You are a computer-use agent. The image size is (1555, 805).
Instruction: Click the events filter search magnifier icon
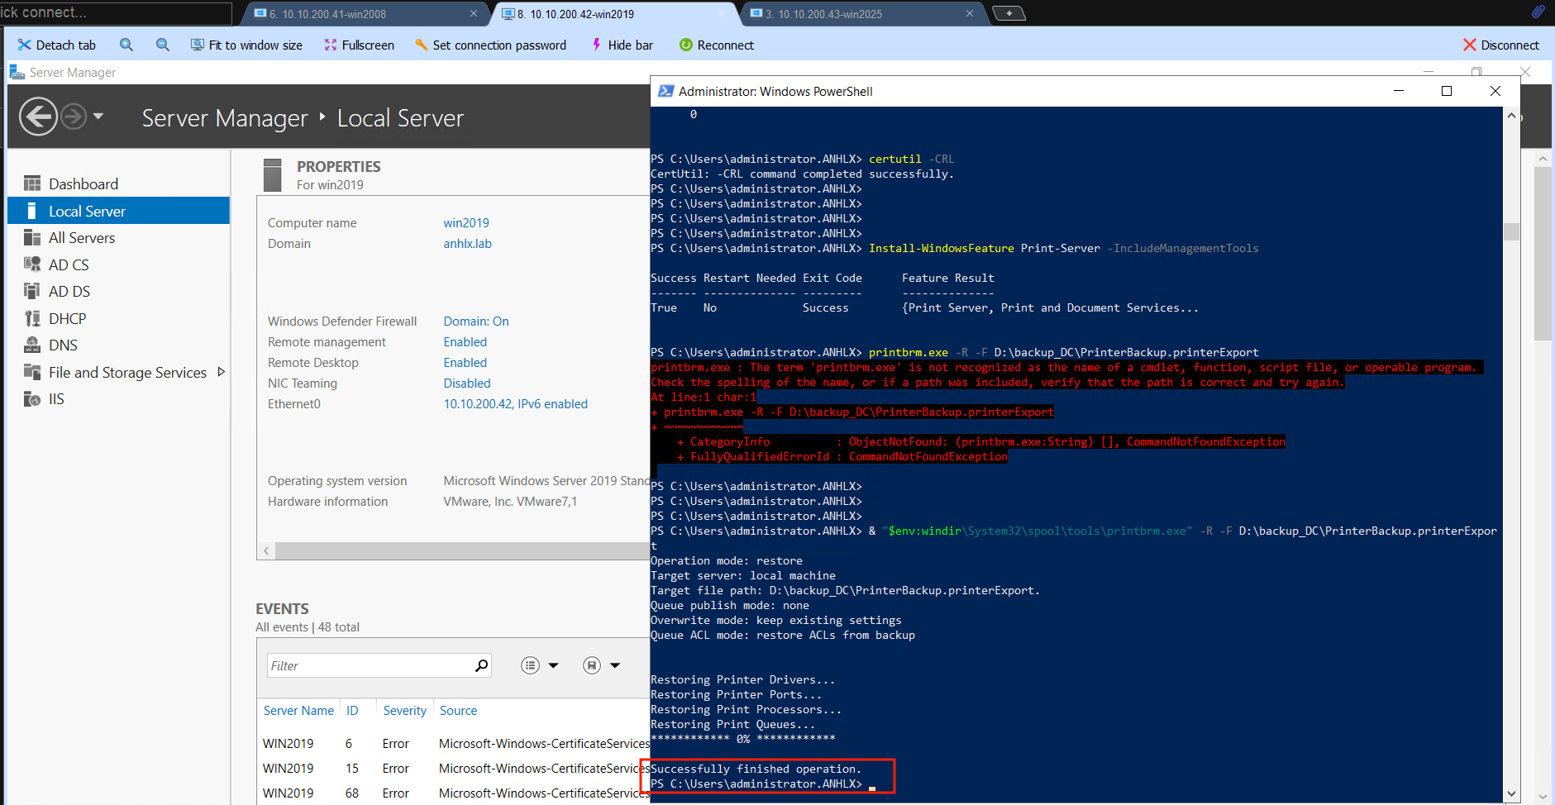482,665
